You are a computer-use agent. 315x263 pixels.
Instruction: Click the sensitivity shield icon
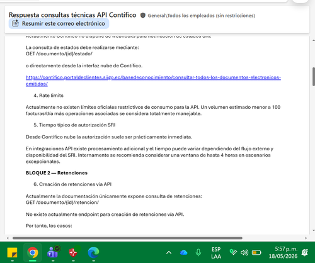click(143, 16)
